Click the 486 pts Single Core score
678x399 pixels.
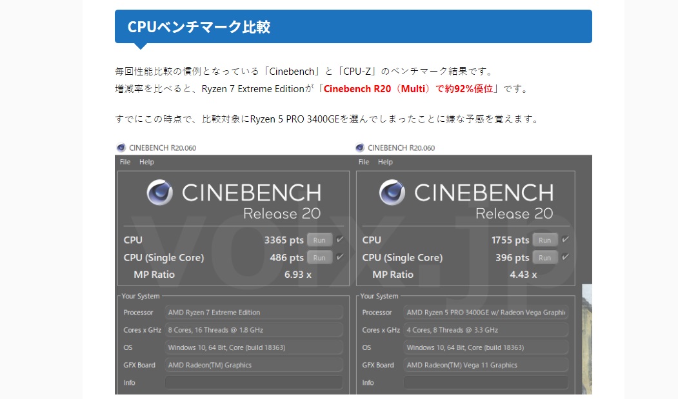(x=286, y=258)
